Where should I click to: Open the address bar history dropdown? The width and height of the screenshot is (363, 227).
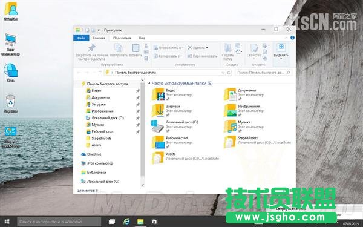click(x=223, y=73)
